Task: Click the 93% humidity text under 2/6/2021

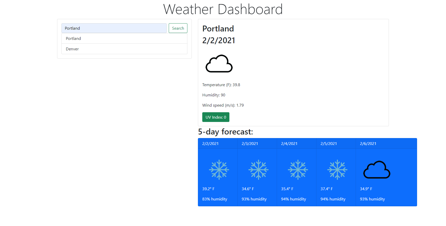Action: (373, 199)
